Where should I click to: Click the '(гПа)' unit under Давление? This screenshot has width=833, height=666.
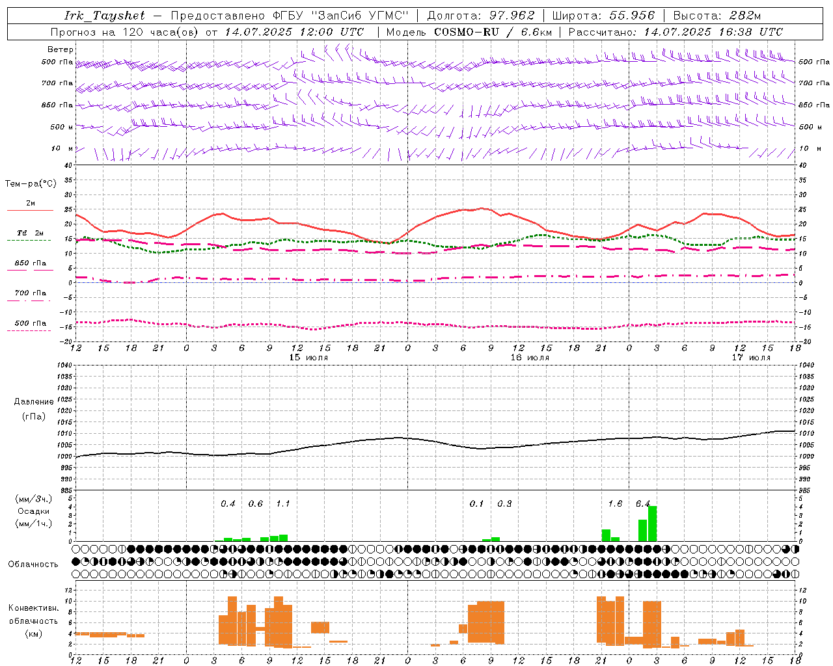(x=34, y=417)
